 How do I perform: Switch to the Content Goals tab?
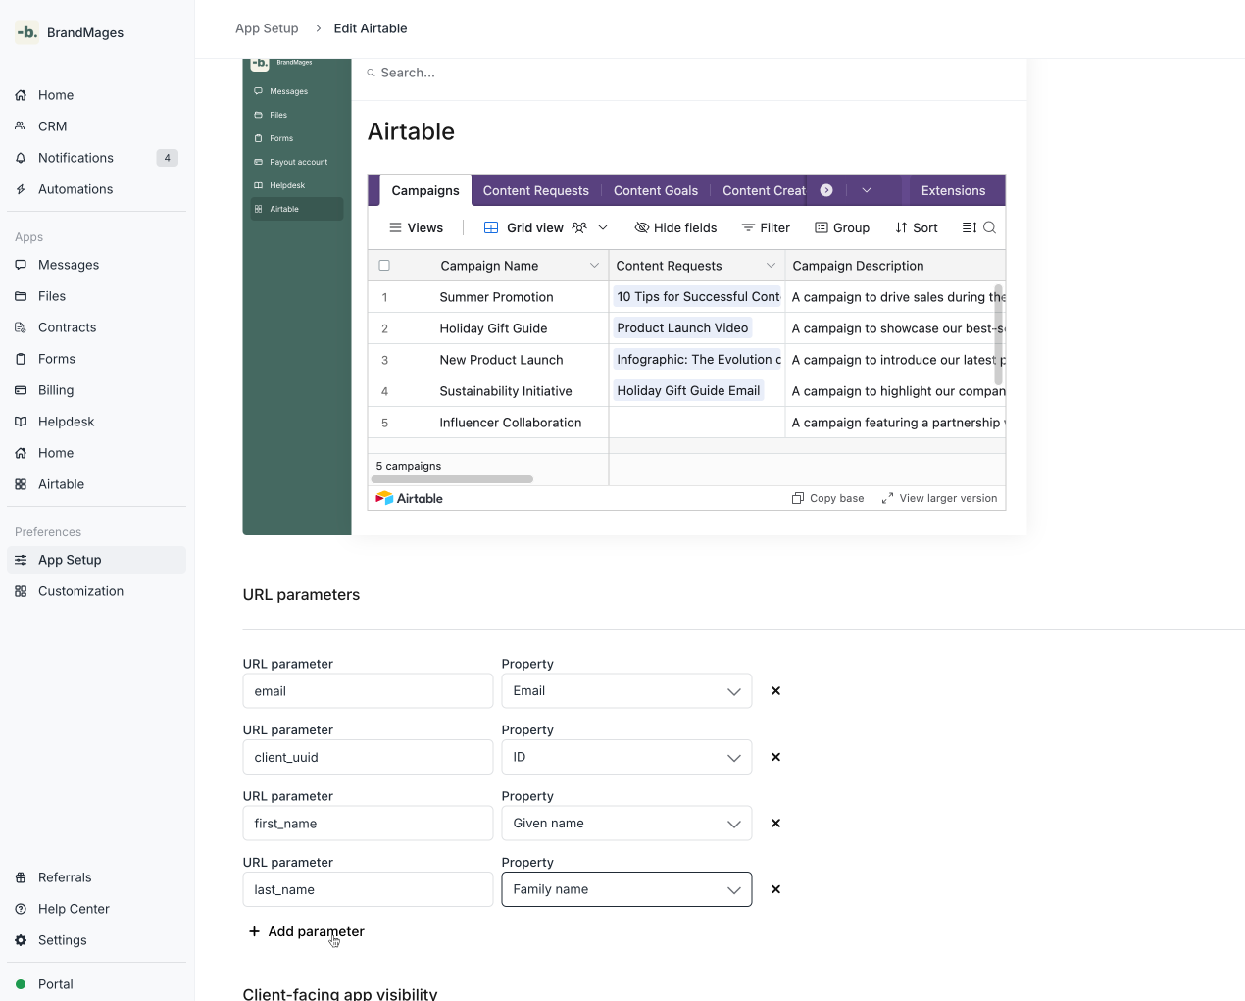(656, 191)
